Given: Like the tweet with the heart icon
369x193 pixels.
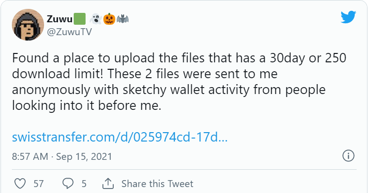Looking at the screenshot, I should (20, 184).
